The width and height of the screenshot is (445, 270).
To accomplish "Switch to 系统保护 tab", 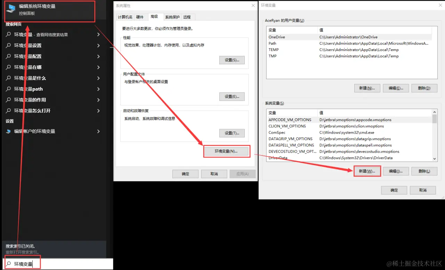I will click(172, 17).
